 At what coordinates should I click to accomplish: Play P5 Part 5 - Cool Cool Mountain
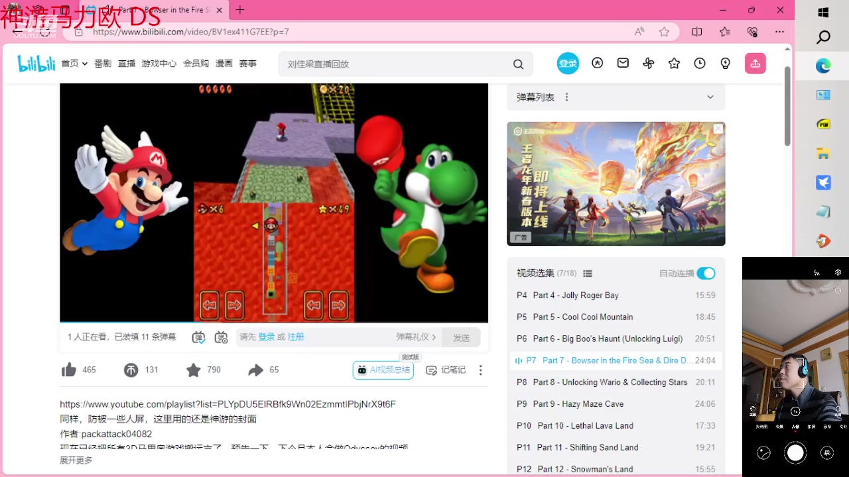[616, 317]
